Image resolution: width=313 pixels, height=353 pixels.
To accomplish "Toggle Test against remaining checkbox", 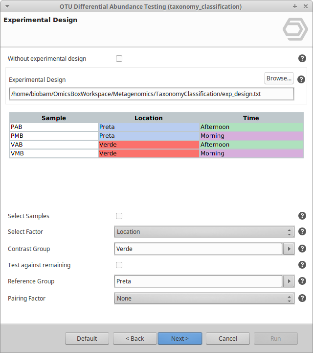I will coord(119,265).
